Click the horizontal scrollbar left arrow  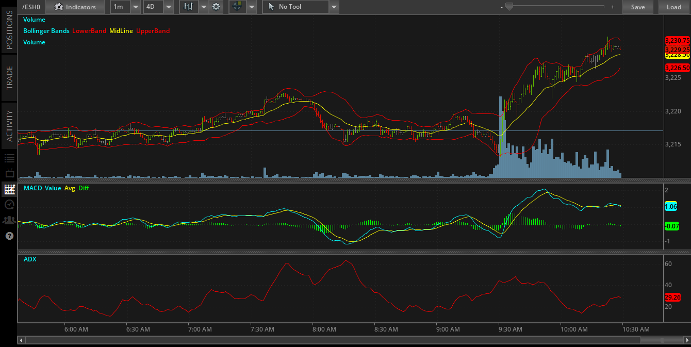point(21,340)
